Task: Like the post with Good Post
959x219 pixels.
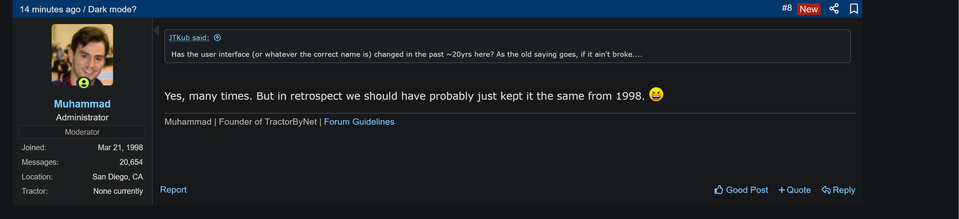Action: [x=741, y=190]
